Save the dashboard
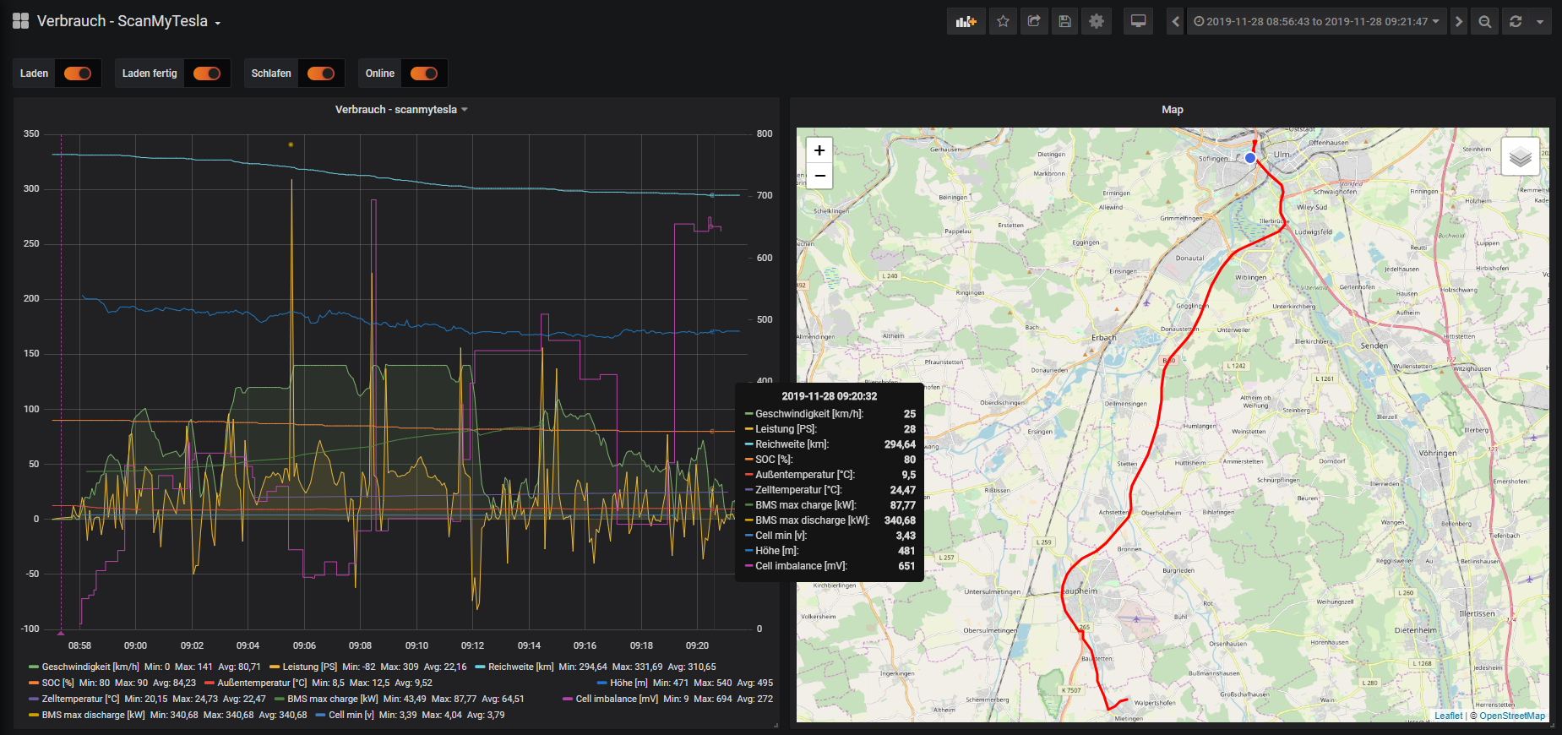The image size is (1562, 735). coord(1065,21)
